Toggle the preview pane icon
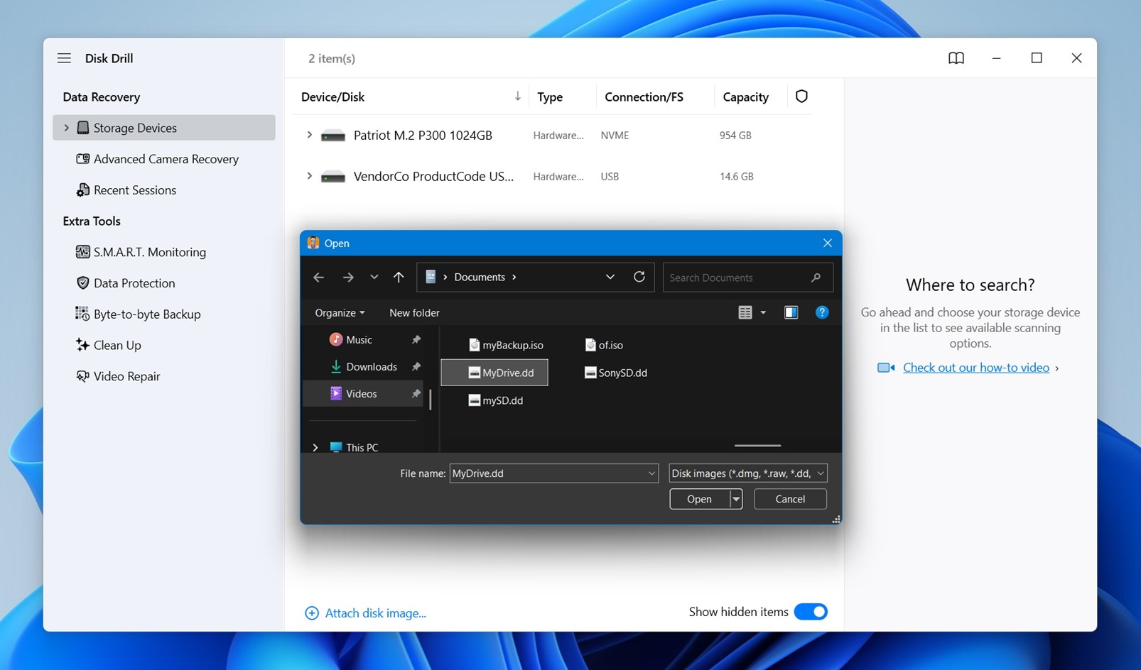The height and width of the screenshot is (670, 1141). 791,312
